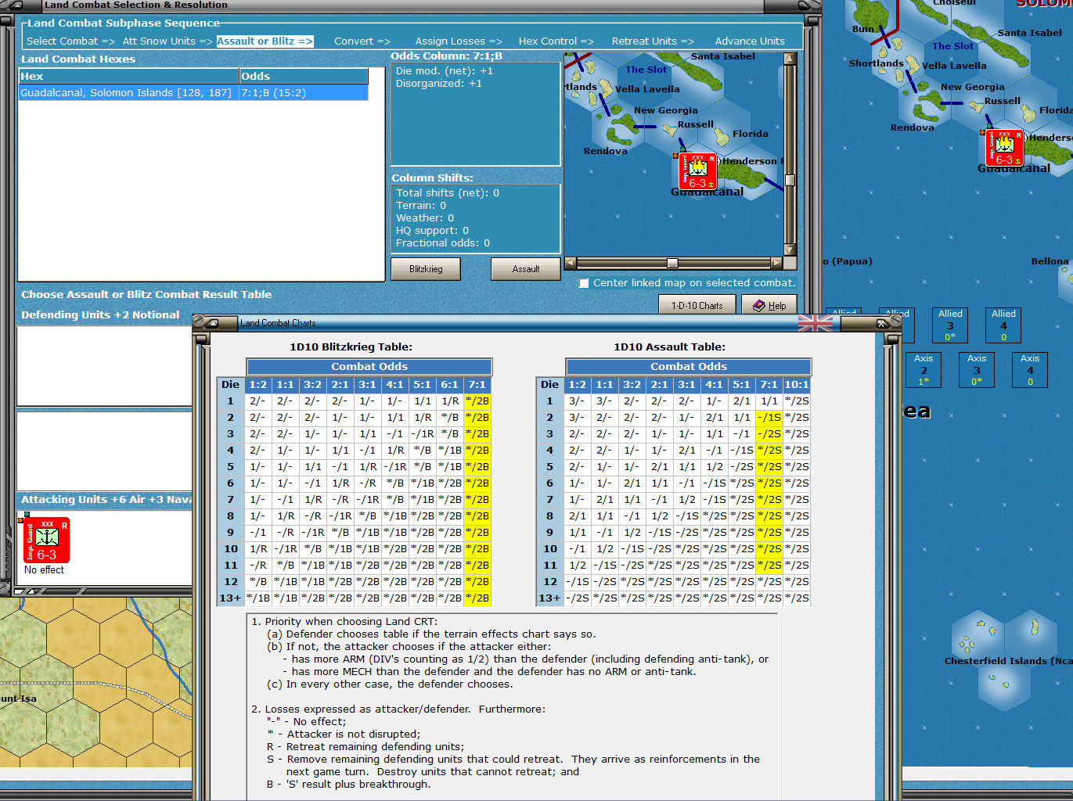Close the Land Combat Charts window

[882, 323]
